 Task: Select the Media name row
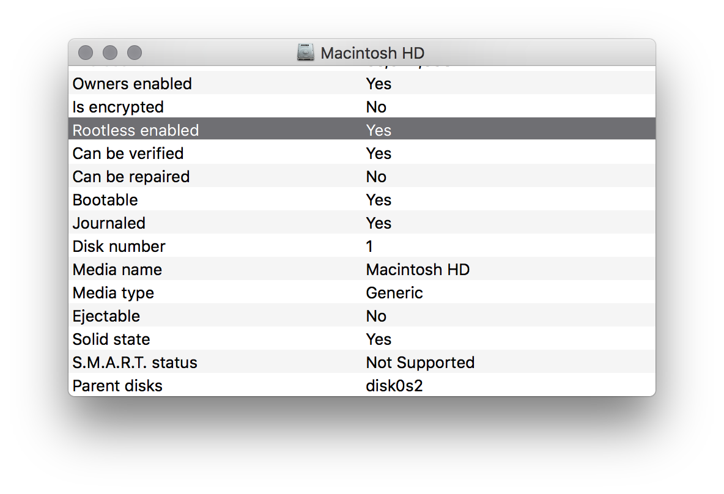[x=362, y=269]
